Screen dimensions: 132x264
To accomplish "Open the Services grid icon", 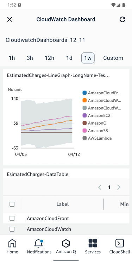I will tap(93, 243).
